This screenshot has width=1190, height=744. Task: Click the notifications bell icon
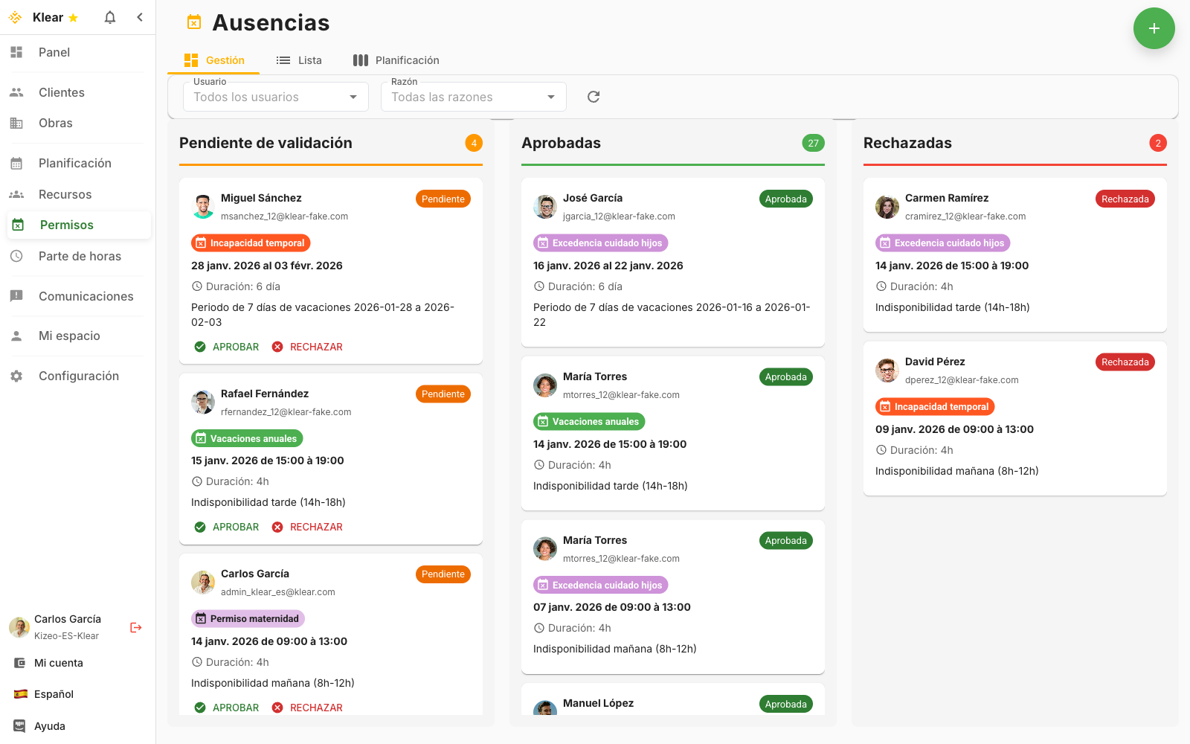point(109,16)
